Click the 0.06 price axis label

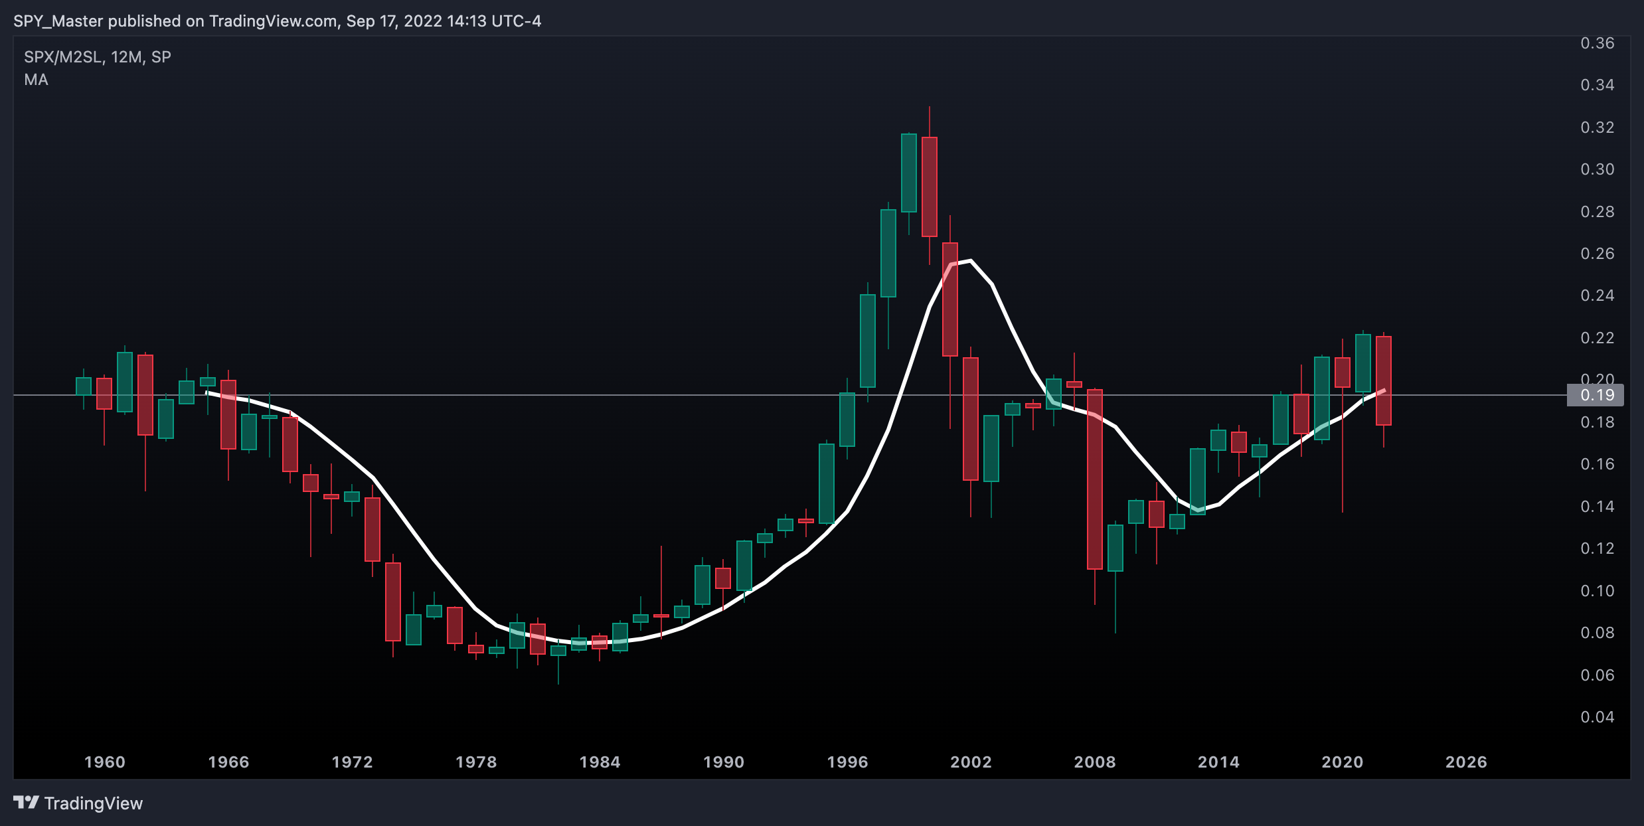1597,675
